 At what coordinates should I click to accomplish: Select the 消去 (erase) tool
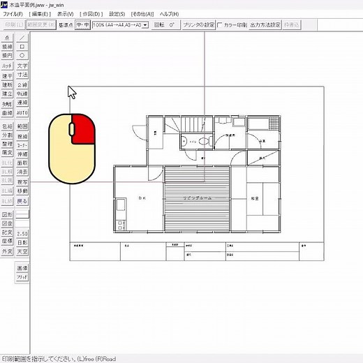pos(22,172)
